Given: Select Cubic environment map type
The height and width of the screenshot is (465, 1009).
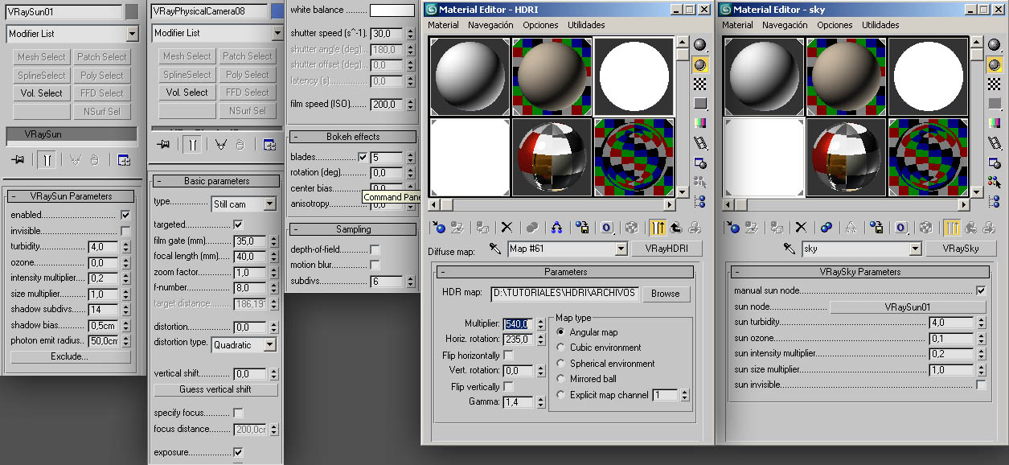Looking at the screenshot, I should click(561, 348).
